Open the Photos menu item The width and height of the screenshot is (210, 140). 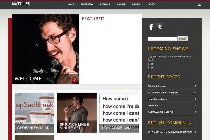pyautogui.click(x=136, y=5)
